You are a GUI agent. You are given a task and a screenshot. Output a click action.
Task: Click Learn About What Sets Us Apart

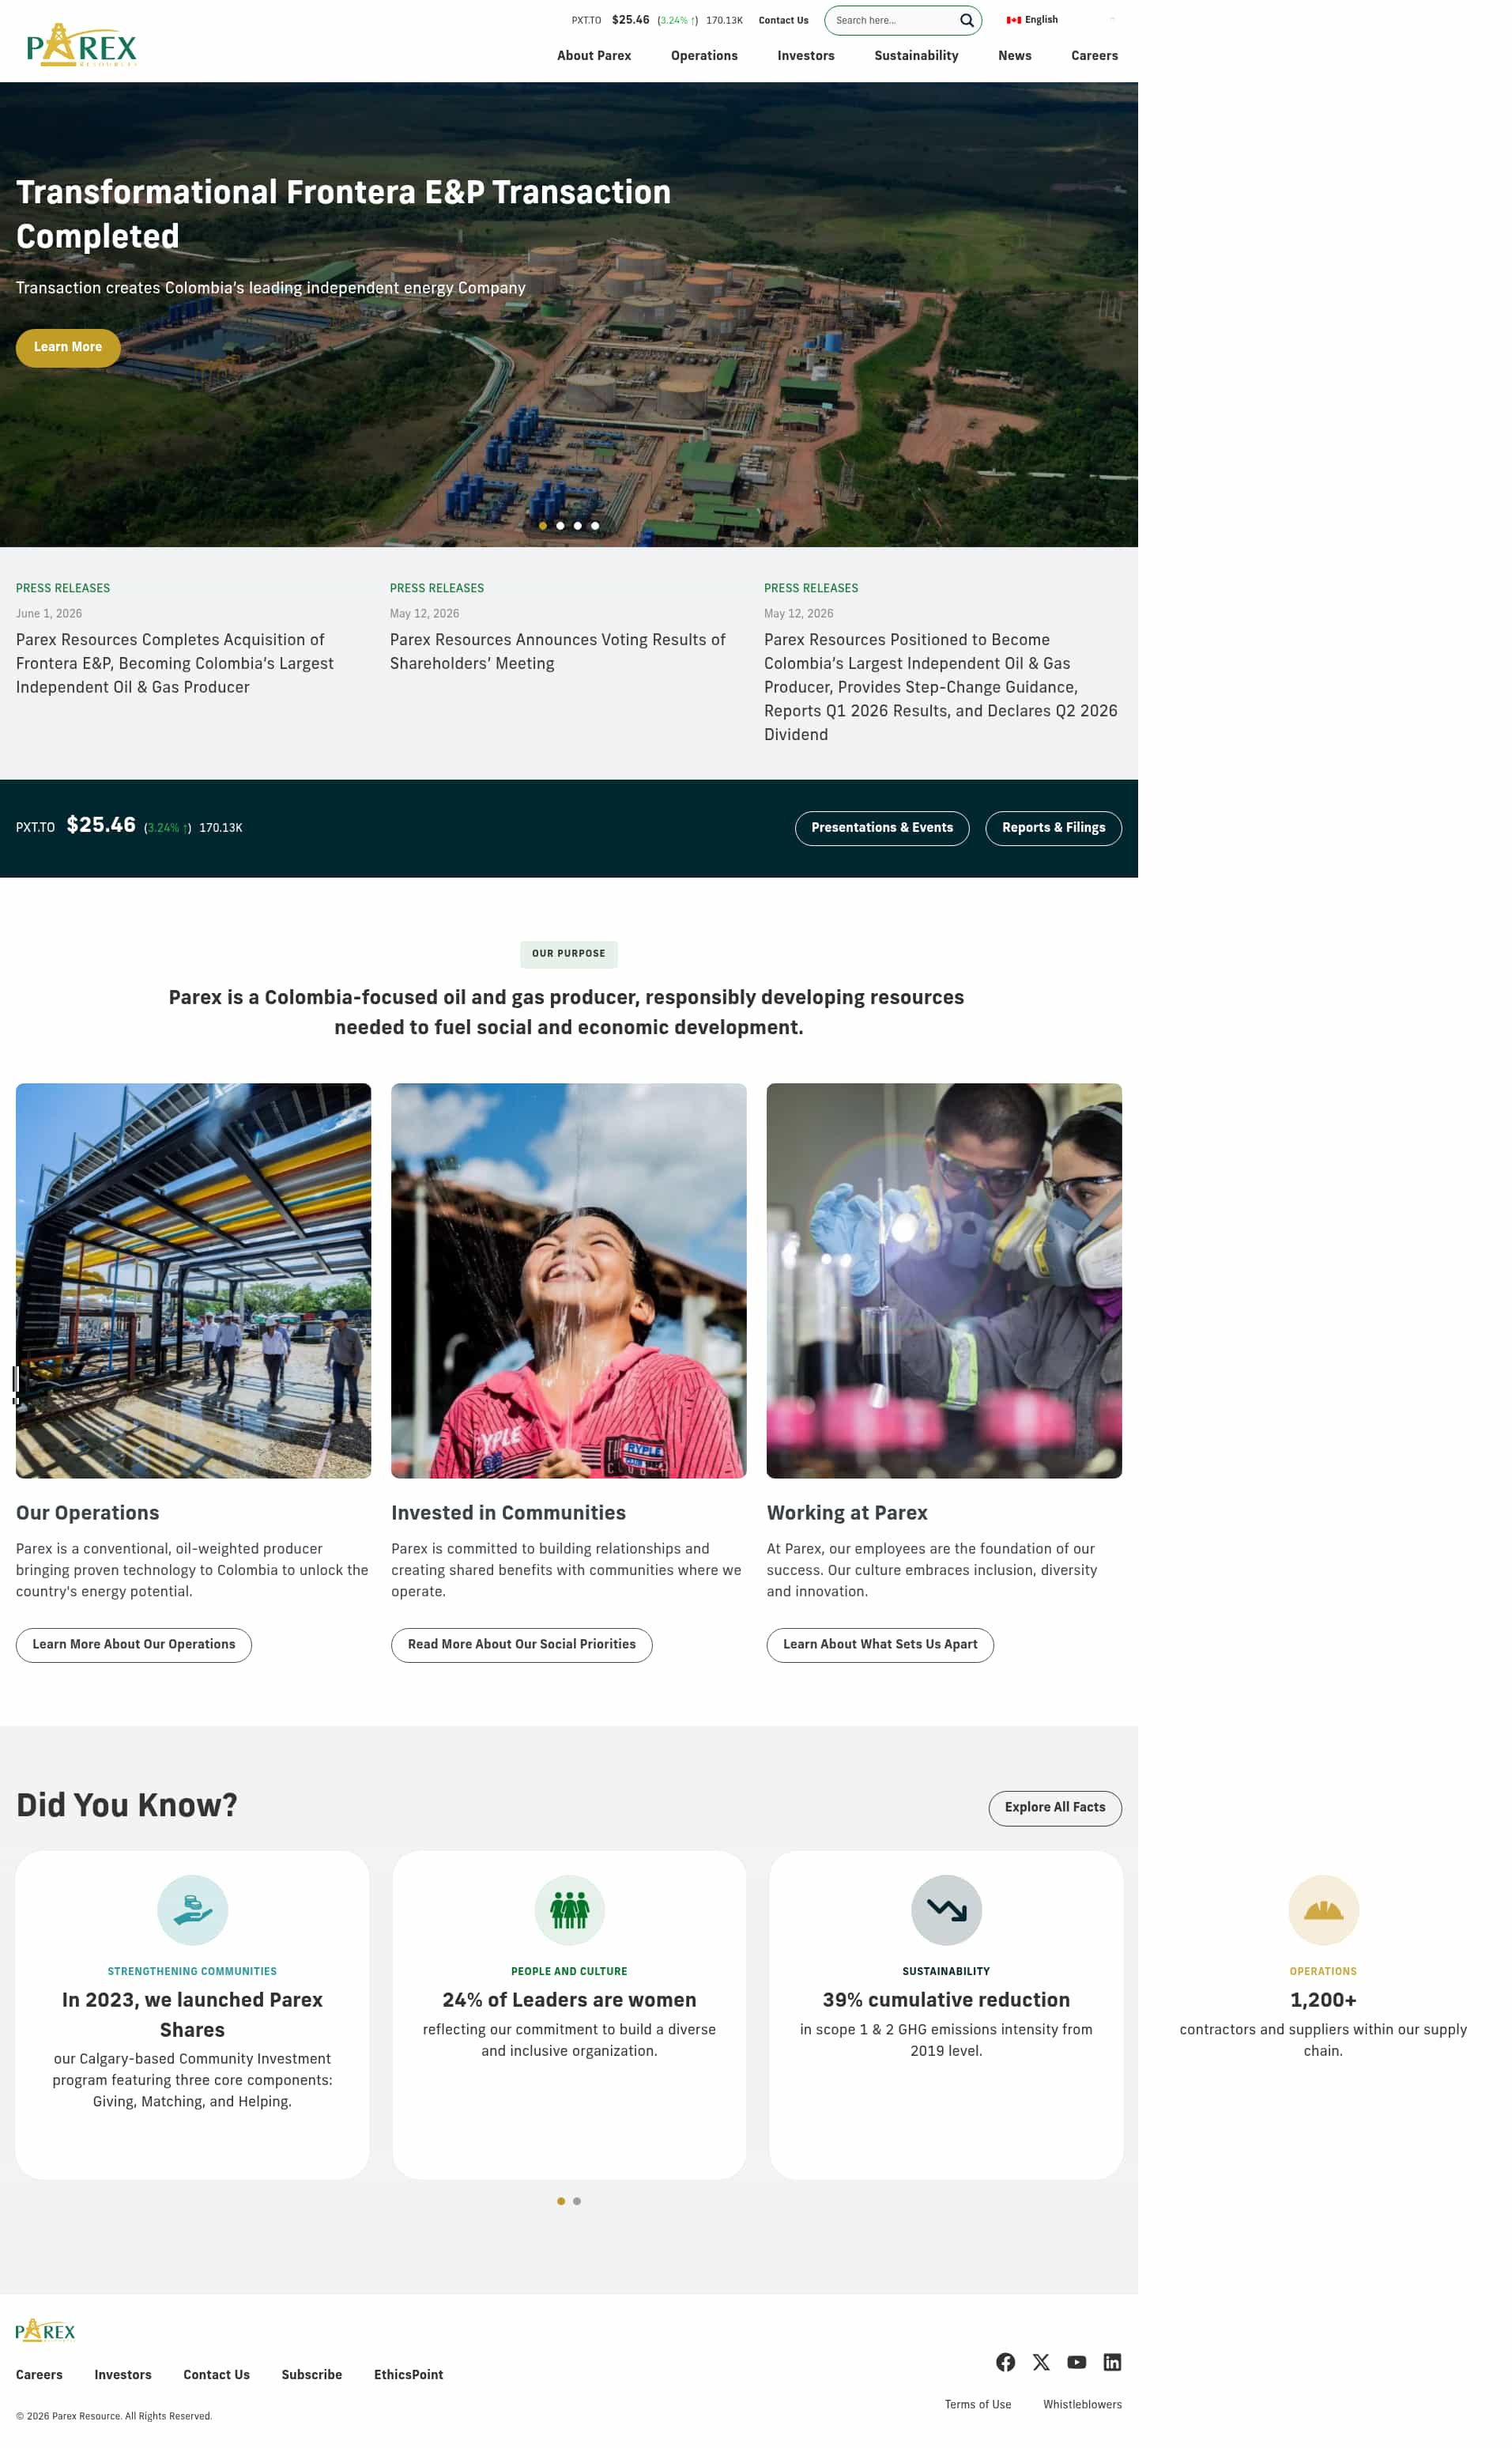point(880,1644)
